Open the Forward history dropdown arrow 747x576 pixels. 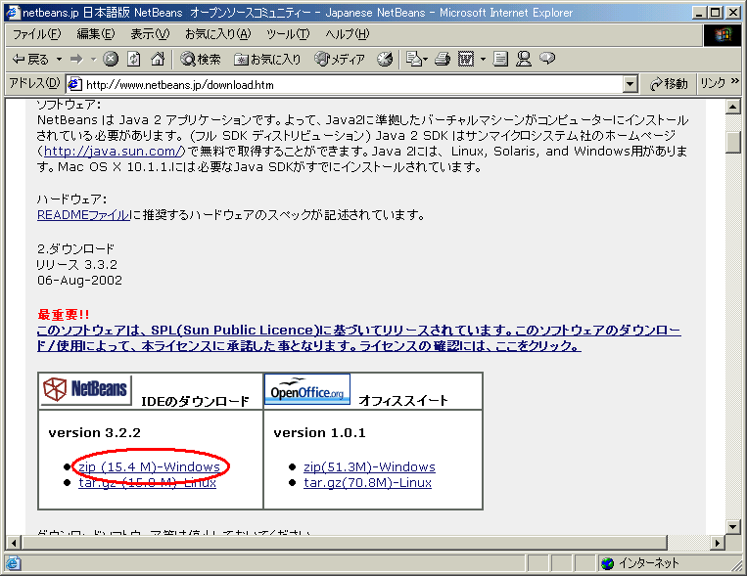[x=93, y=59]
